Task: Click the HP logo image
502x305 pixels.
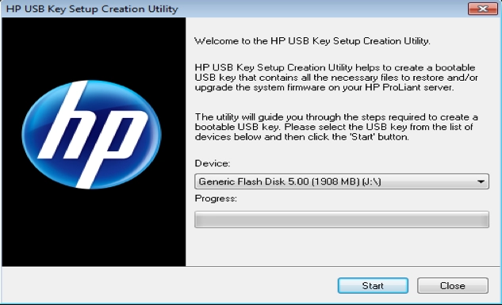Action: 91,135
